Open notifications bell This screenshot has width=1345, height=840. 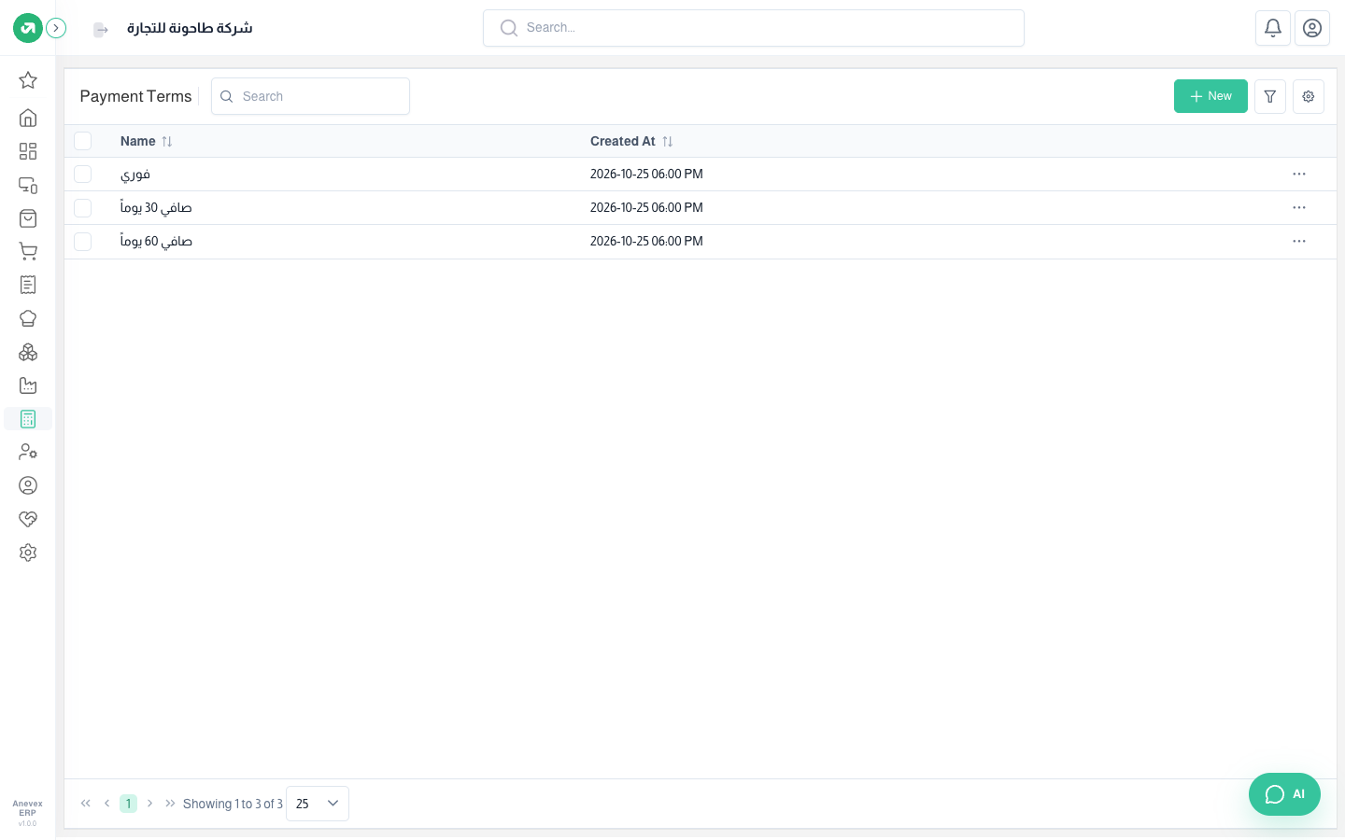(1273, 28)
